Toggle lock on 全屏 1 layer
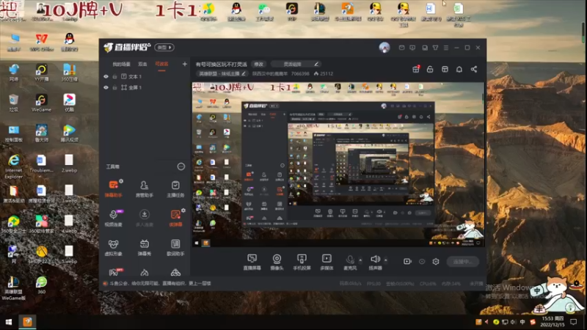The image size is (587, 330). tap(114, 87)
